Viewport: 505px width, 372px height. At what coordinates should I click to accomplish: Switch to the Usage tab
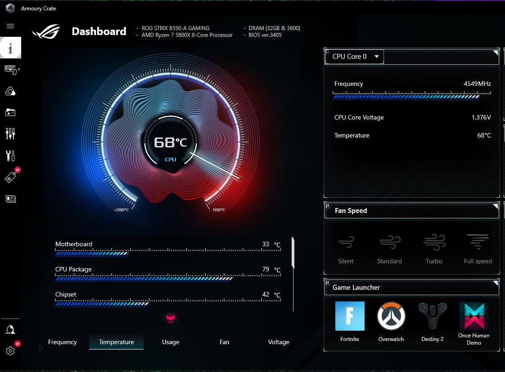[171, 342]
